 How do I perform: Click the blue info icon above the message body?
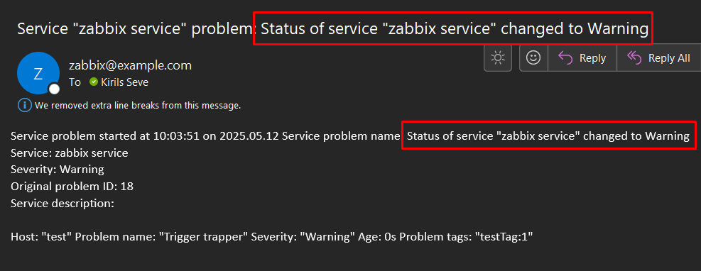point(23,106)
